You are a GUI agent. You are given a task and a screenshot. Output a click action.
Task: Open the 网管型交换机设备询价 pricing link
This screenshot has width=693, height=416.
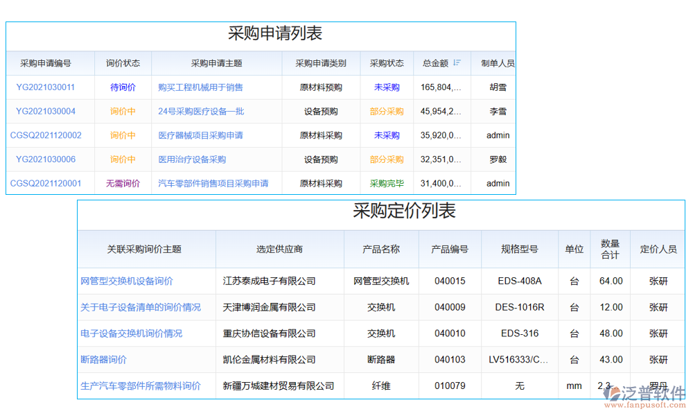pos(128,281)
